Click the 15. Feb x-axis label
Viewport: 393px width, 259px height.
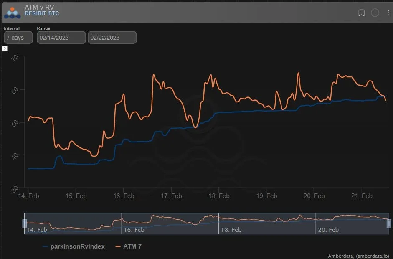(x=76, y=196)
